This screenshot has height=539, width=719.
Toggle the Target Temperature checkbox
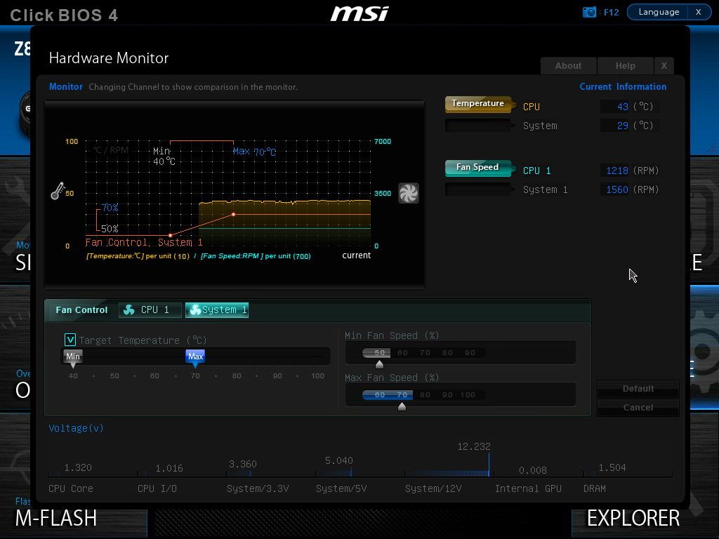(70, 340)
